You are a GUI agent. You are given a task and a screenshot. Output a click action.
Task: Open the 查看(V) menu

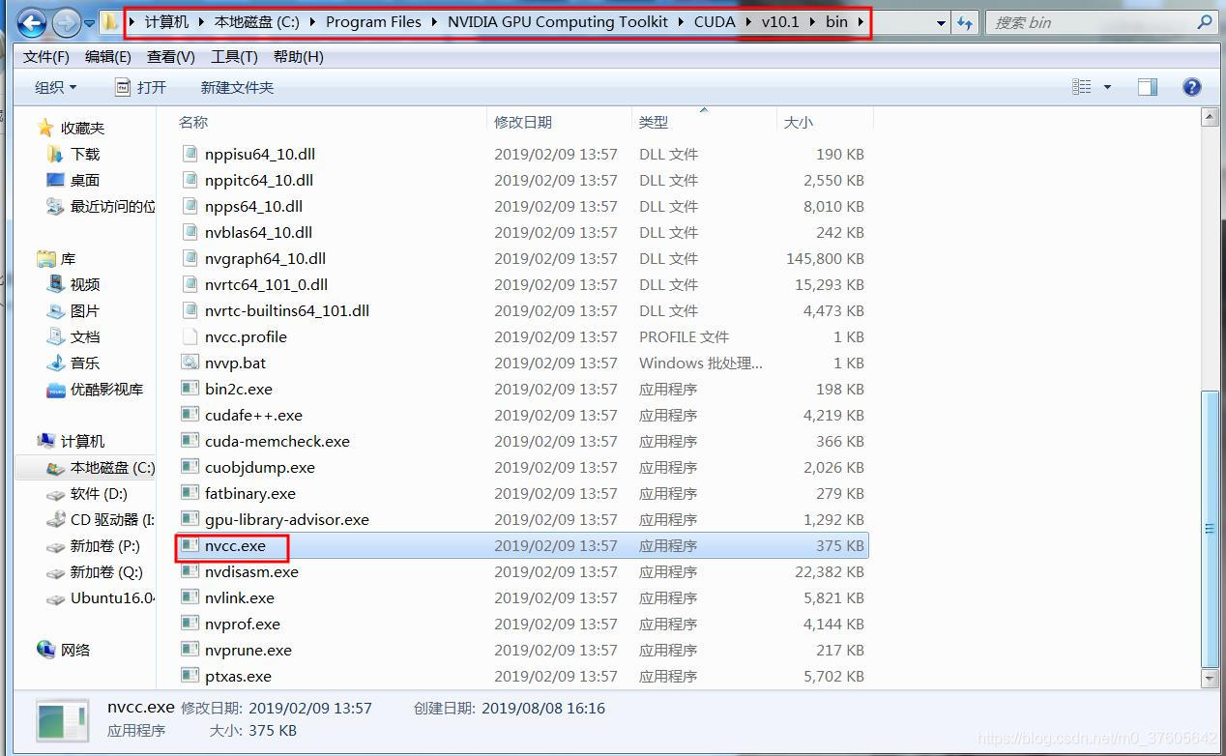(171, 57)
